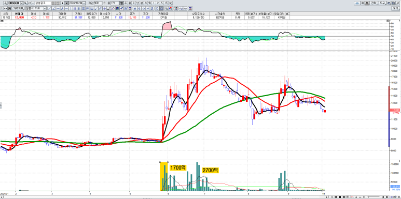Open the 도구 menu button

click(x=382, y=3)
